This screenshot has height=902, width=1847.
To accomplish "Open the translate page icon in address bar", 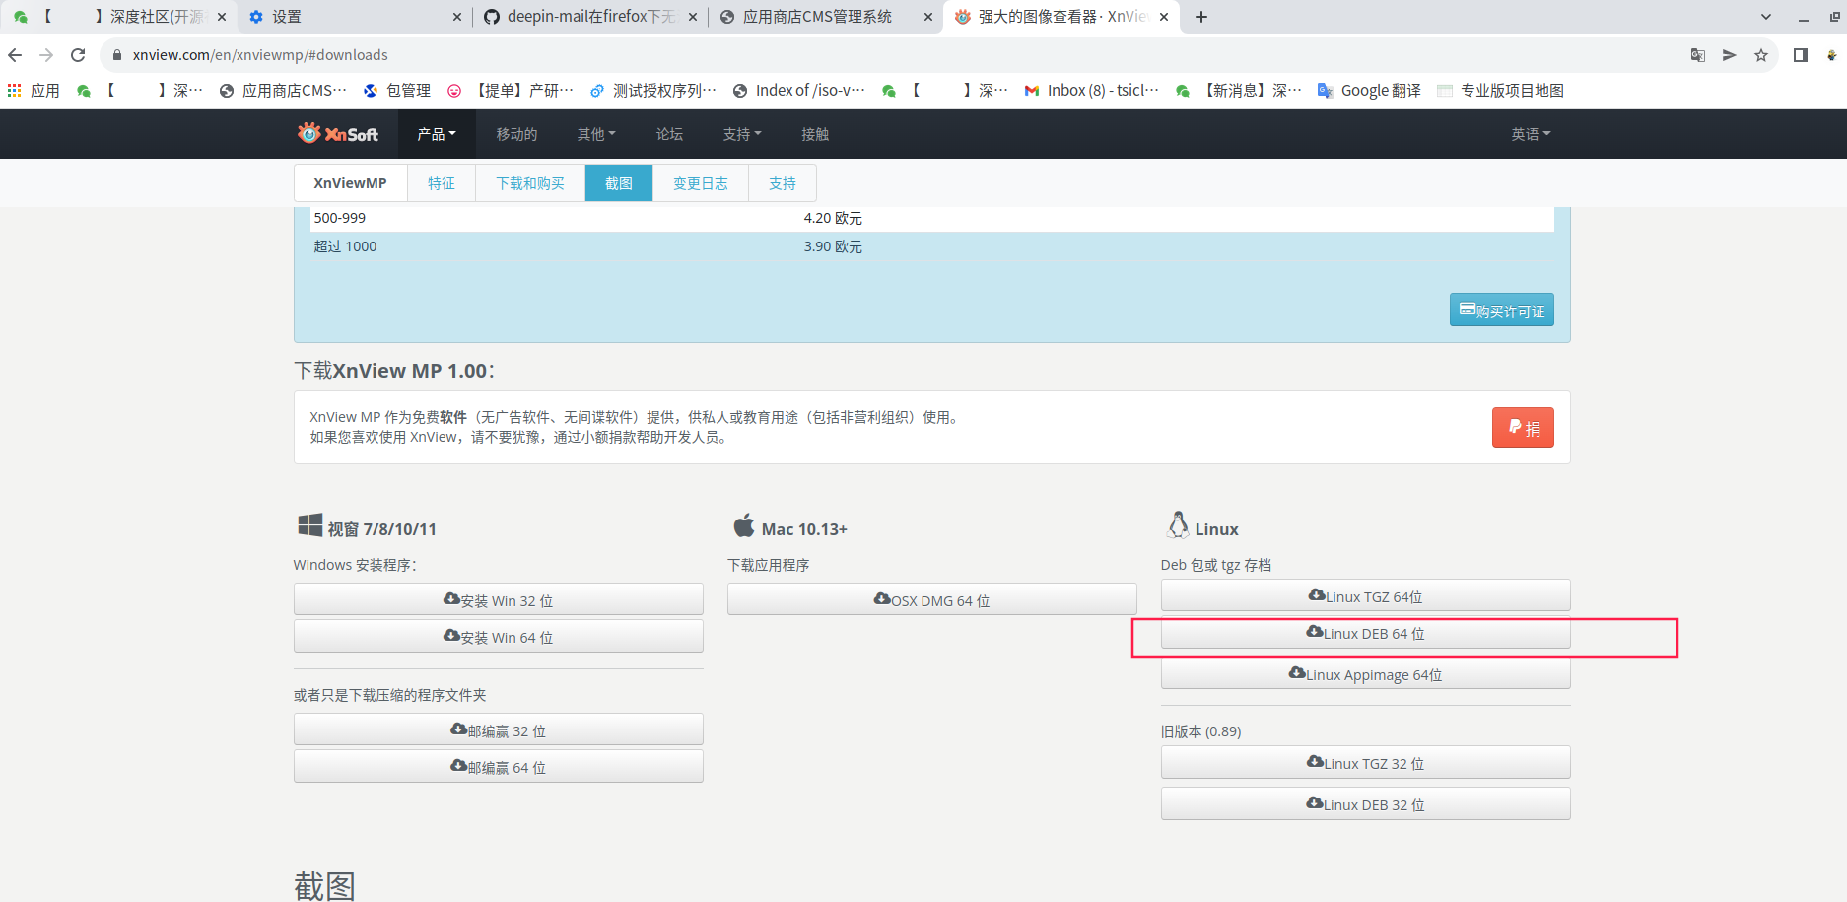I will tap(1698, 55).
